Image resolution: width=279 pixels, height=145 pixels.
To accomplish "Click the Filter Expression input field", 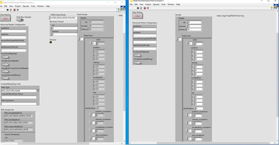I will [x=19, y=104].
